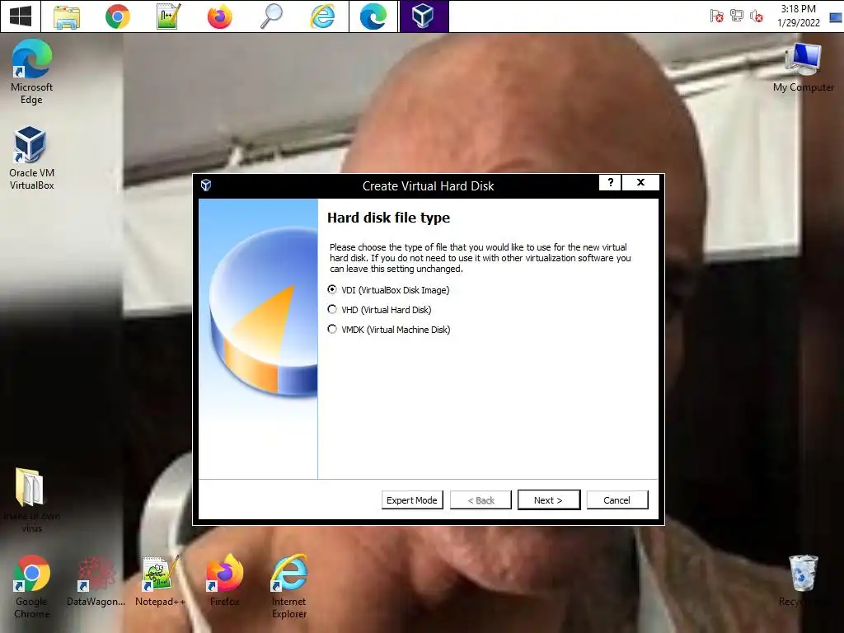Click the Show Desktop strip beside the clock
Image resolution: width=844 pixels, height=633 pixels.
point(836,16)
